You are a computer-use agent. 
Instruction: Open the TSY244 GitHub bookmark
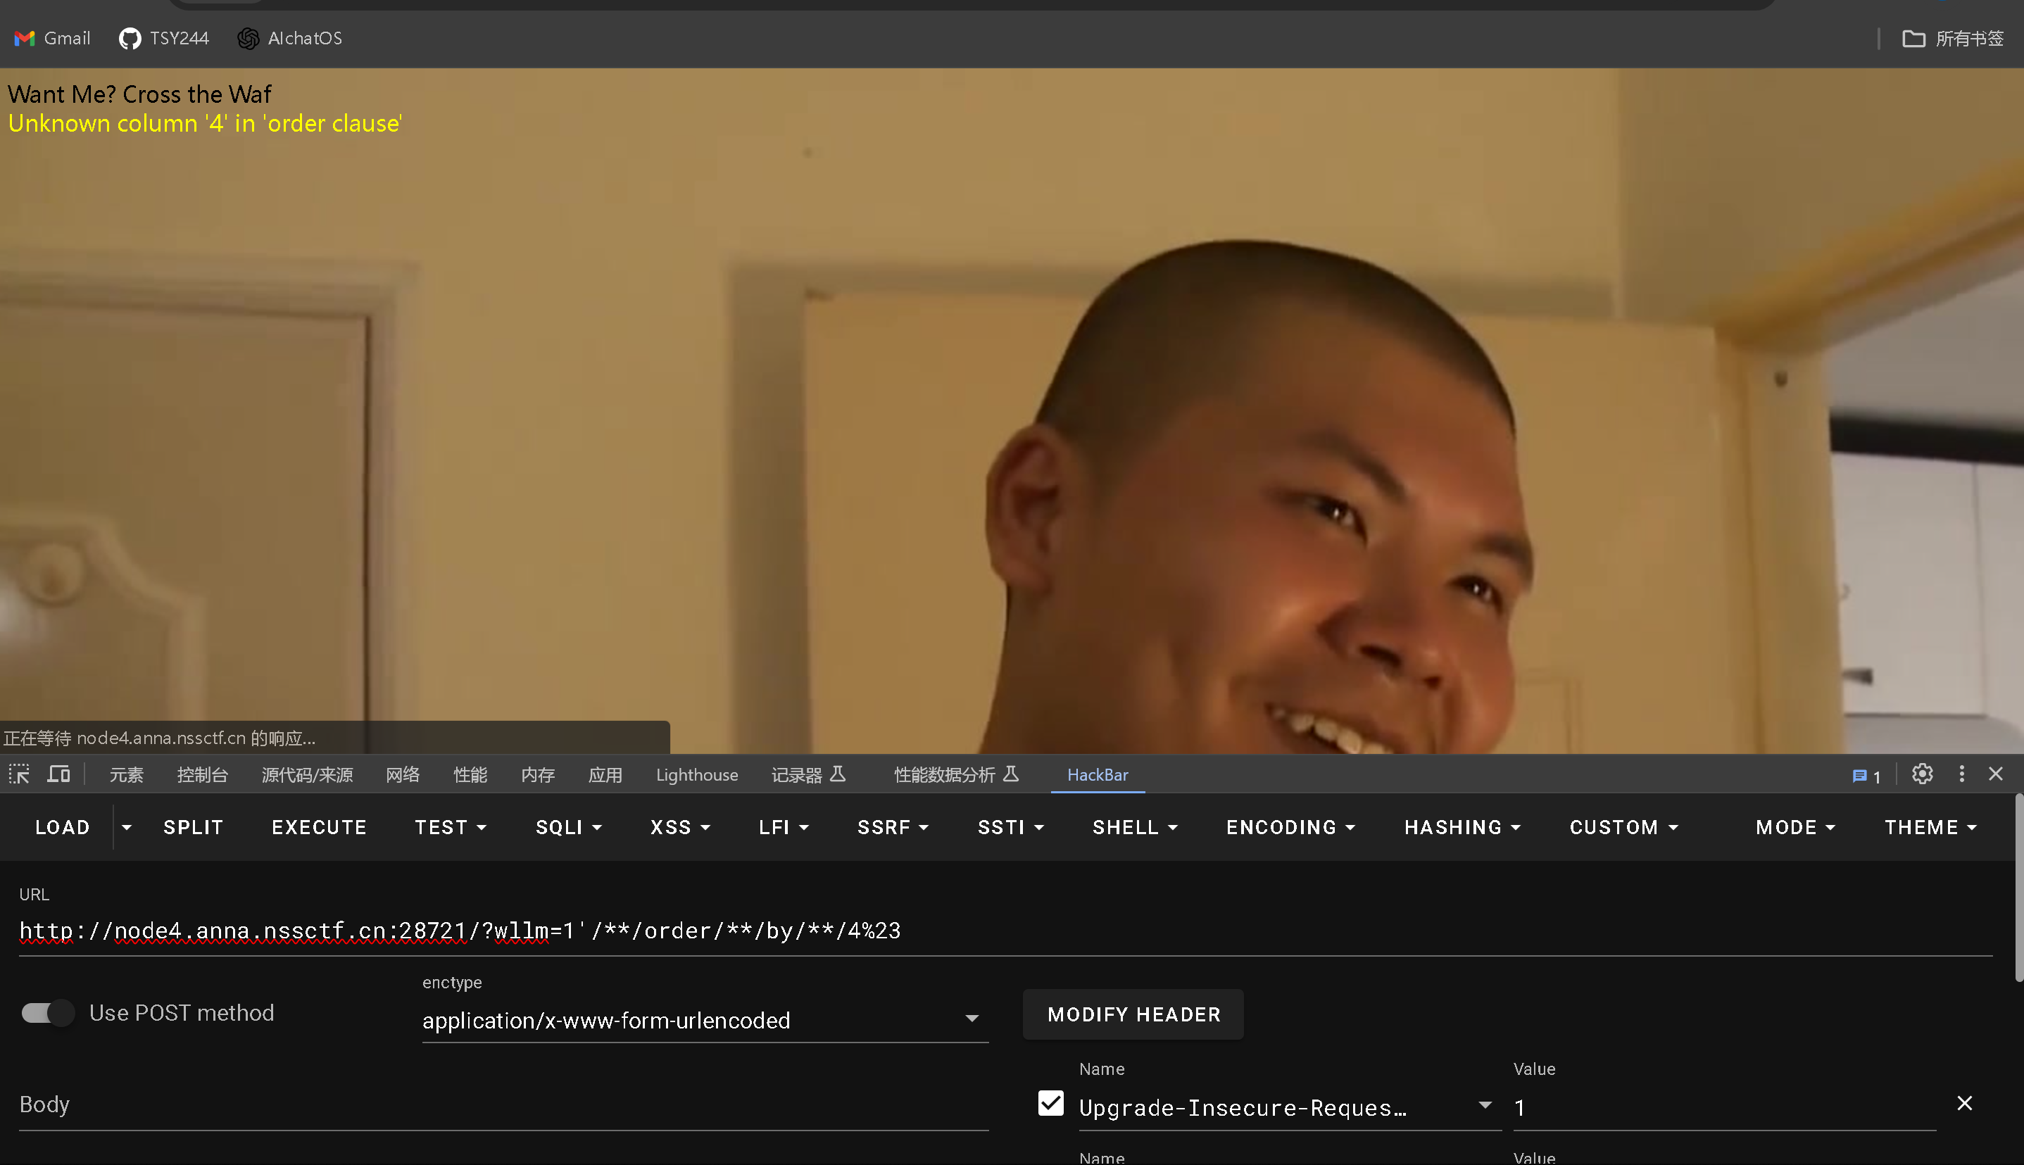click(x=164, y=37)
